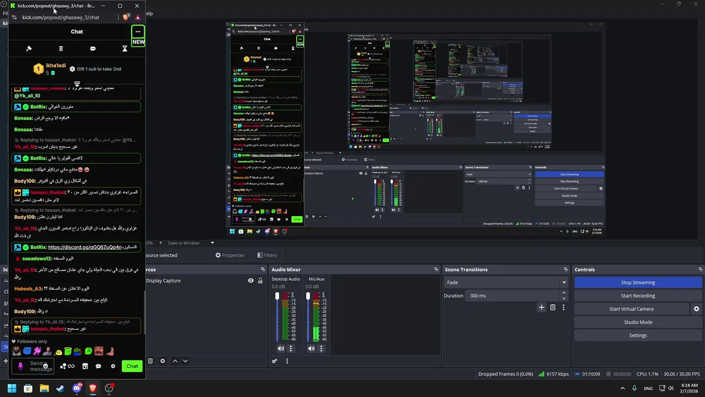The height and width of the screenshot is (397, 705).
Task: Pop out the Scene Transitions dock
Action: [566, 270]
